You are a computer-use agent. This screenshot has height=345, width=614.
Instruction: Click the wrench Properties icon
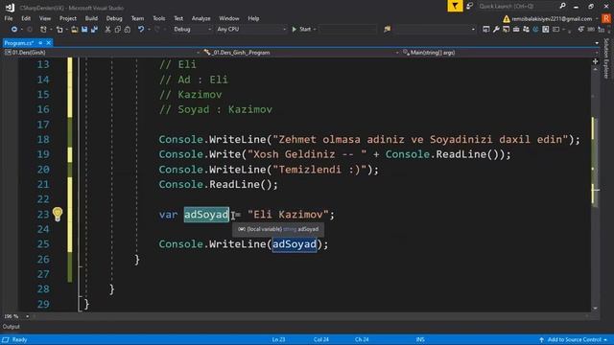pyautogui.click(x=496, y=30)
